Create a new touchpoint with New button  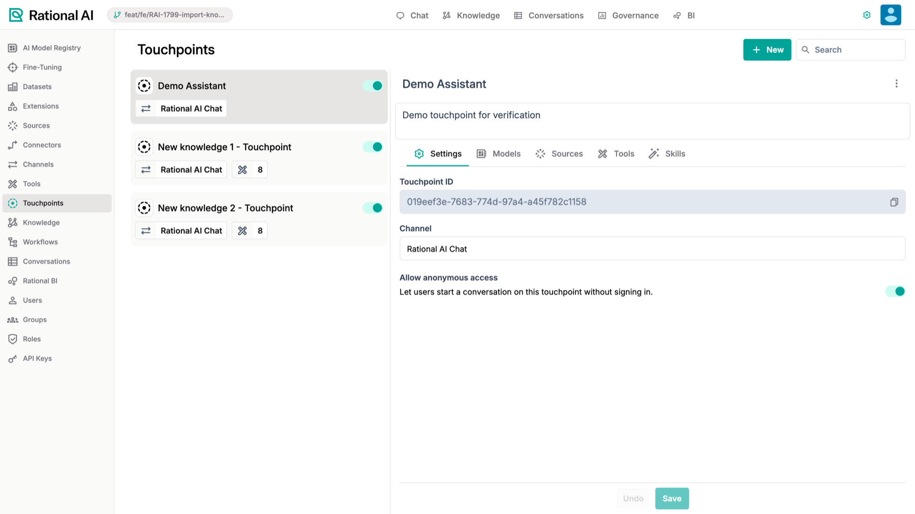tap(767, 50)
